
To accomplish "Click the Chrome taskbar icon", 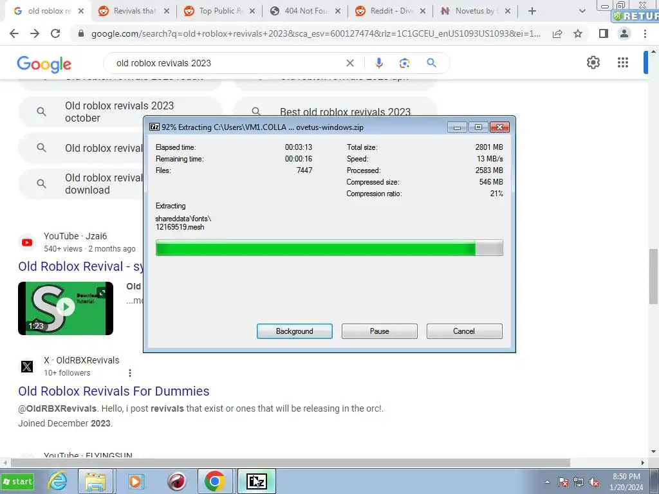I will pos(215,481).
